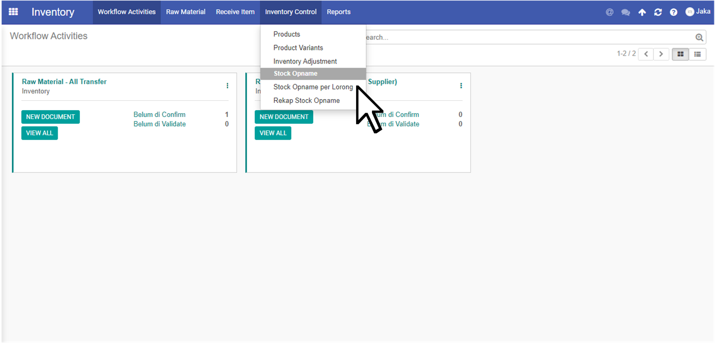Click NEW DOCUMENT in the Raw Material - All Transfer card
716x343 pixels.
(50, 117)
